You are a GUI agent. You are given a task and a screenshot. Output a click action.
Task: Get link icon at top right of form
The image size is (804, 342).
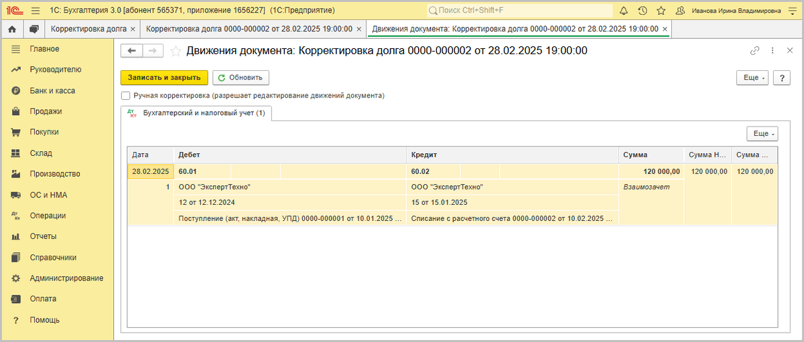pos(755,51)
